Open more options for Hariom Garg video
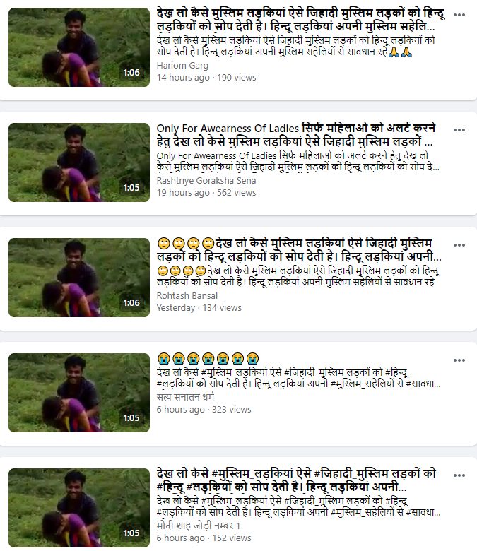 459,15
